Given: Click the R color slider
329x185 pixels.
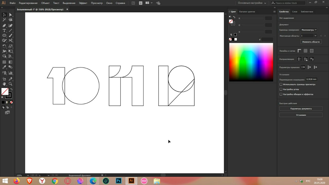Looking at the screenshot, I should 253,18.
